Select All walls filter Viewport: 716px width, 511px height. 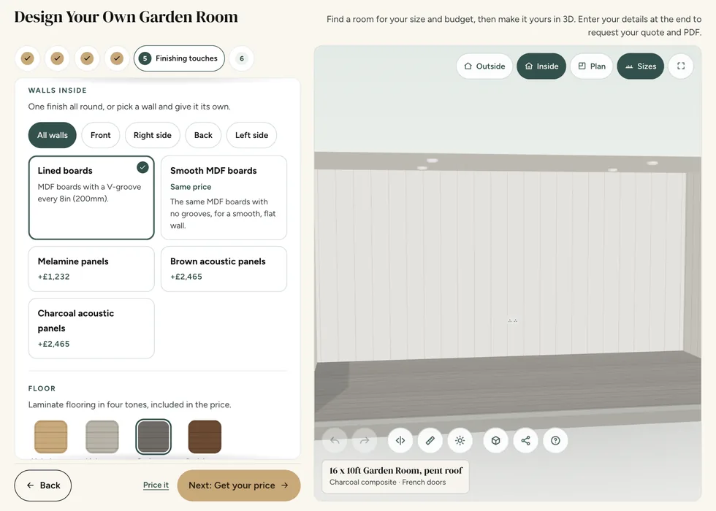tap(53, 135)
